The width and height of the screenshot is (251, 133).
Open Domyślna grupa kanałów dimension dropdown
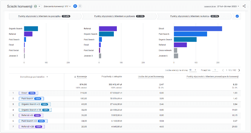[34, 77]
